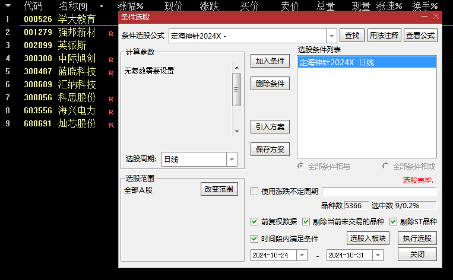Click the 名称(9) column header
453x280 pixels.
coord(73,6)
